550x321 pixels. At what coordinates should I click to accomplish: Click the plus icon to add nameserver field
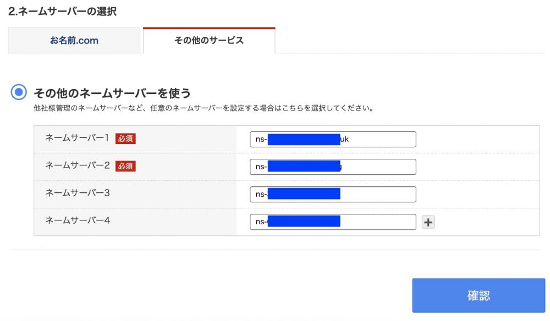428,222
